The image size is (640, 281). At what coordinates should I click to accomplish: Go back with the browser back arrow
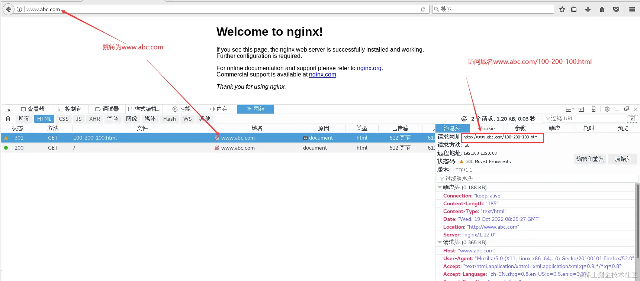click(x=9, y=9)
